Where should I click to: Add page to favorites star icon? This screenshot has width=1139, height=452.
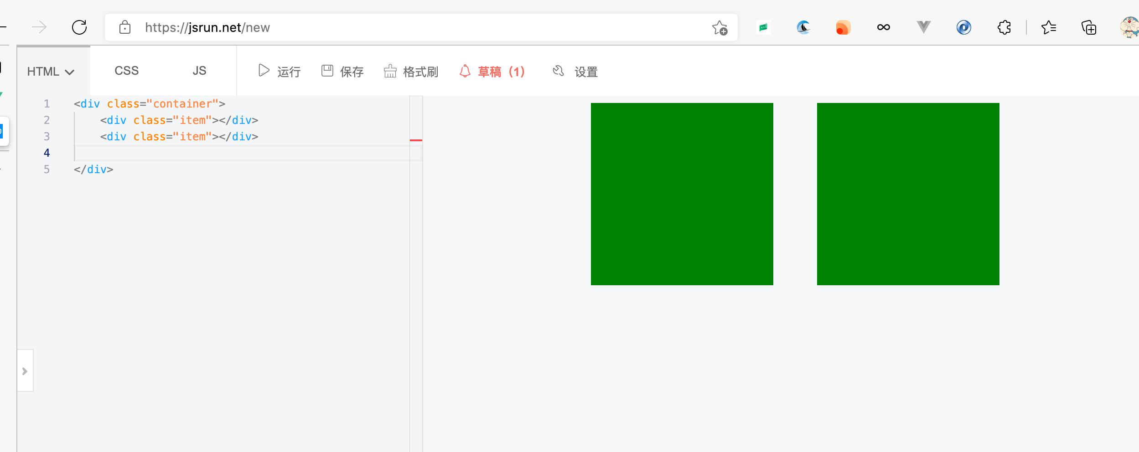720,28
